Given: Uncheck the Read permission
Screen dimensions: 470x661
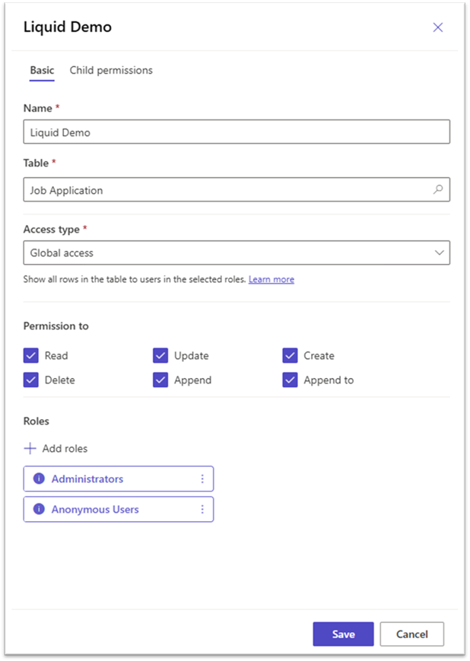Looking at the screenshot, I should pyautogui.click(x=30, y=355).
